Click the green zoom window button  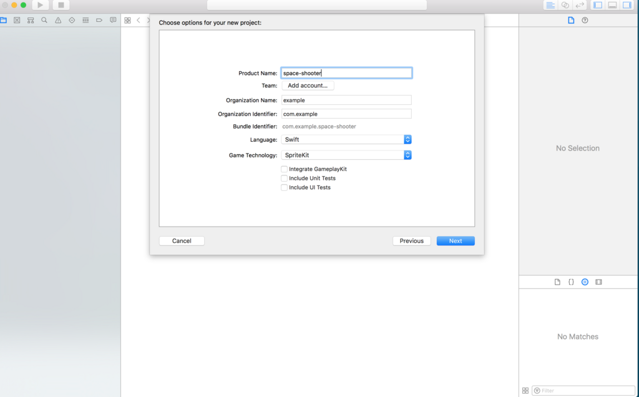[x=23, y=5]
